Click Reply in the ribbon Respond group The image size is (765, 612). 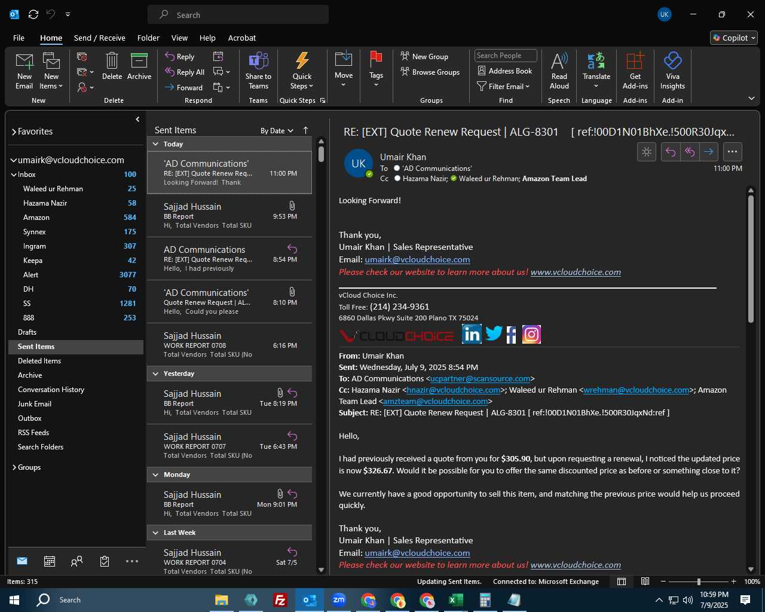(x=180, y=57)
